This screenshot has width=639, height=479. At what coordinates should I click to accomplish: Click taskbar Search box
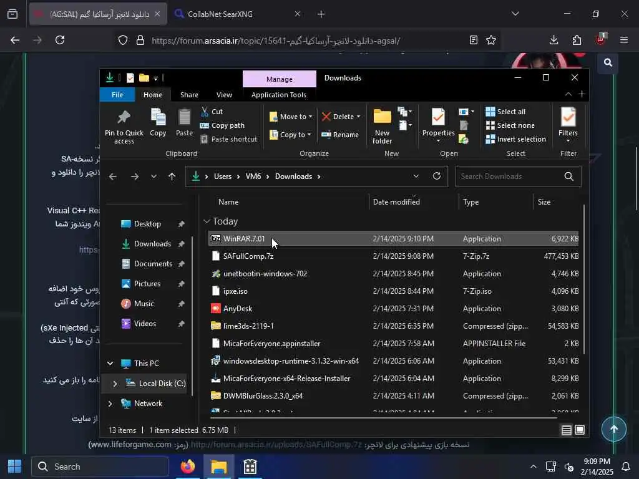(x=100, y=467)
